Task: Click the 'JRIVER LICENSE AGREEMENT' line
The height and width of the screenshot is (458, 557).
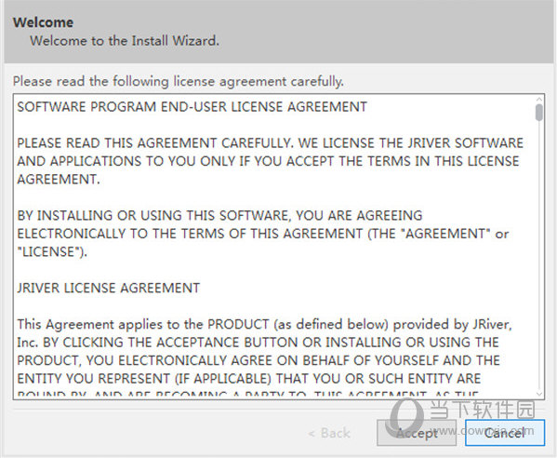Action: pyautogui.click(x=109, y=288)
